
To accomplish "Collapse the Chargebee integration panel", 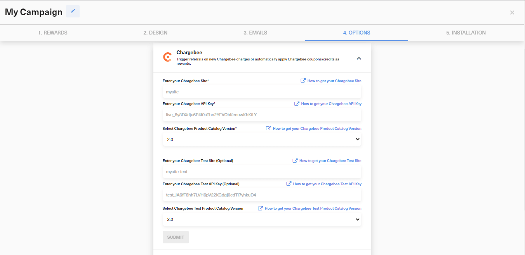I will (x=358, y=58).
